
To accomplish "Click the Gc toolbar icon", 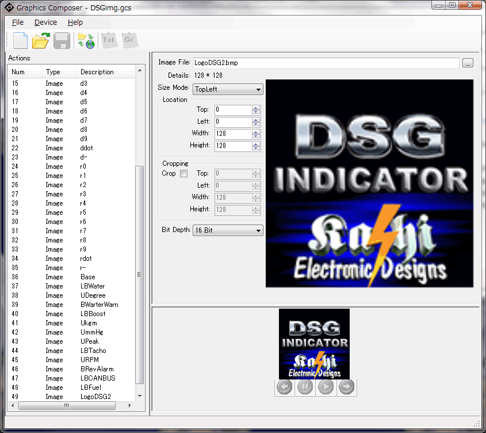I will (129, 40).
